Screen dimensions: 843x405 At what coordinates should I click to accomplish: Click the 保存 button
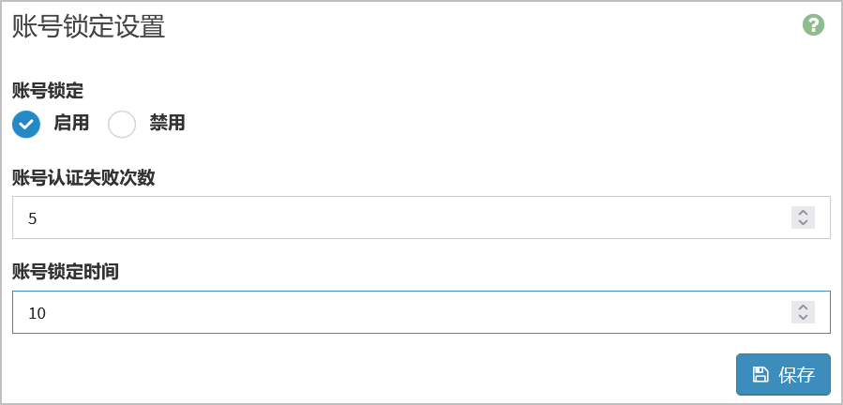click(x=783, y=374)
